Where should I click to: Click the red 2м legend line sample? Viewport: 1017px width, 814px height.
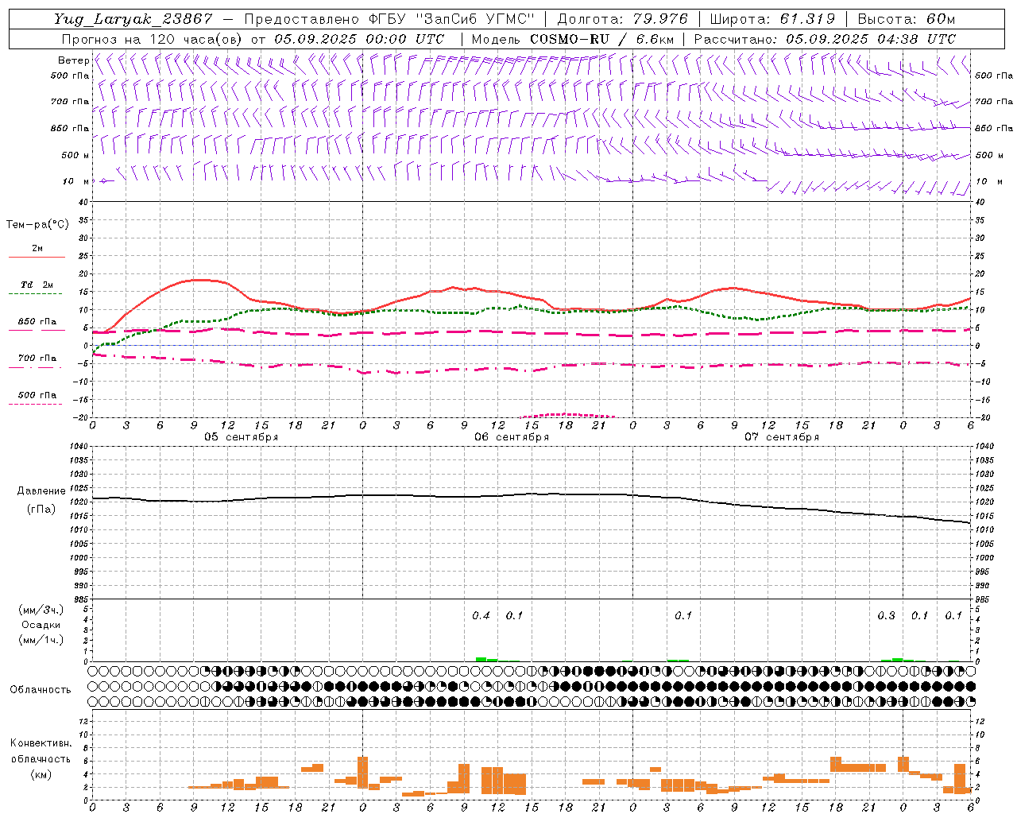(37, 258)
